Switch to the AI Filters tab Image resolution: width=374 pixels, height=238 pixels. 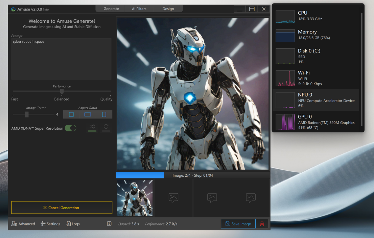point(139,9)
